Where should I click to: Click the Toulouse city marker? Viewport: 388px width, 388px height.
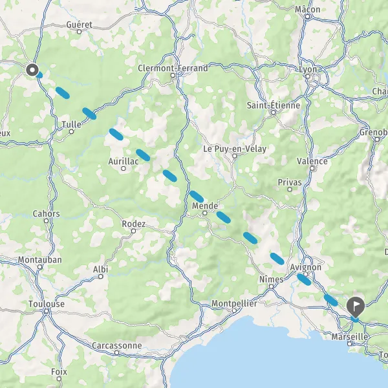click(47, 311)
